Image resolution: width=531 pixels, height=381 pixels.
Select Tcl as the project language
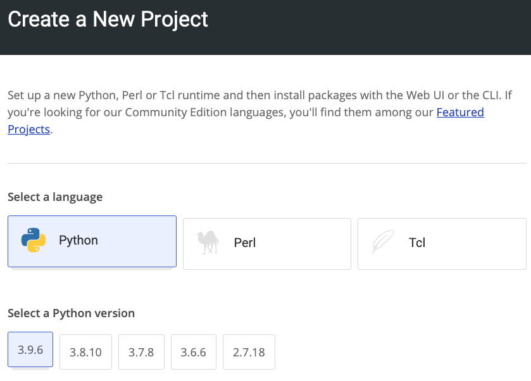point(442,244)
